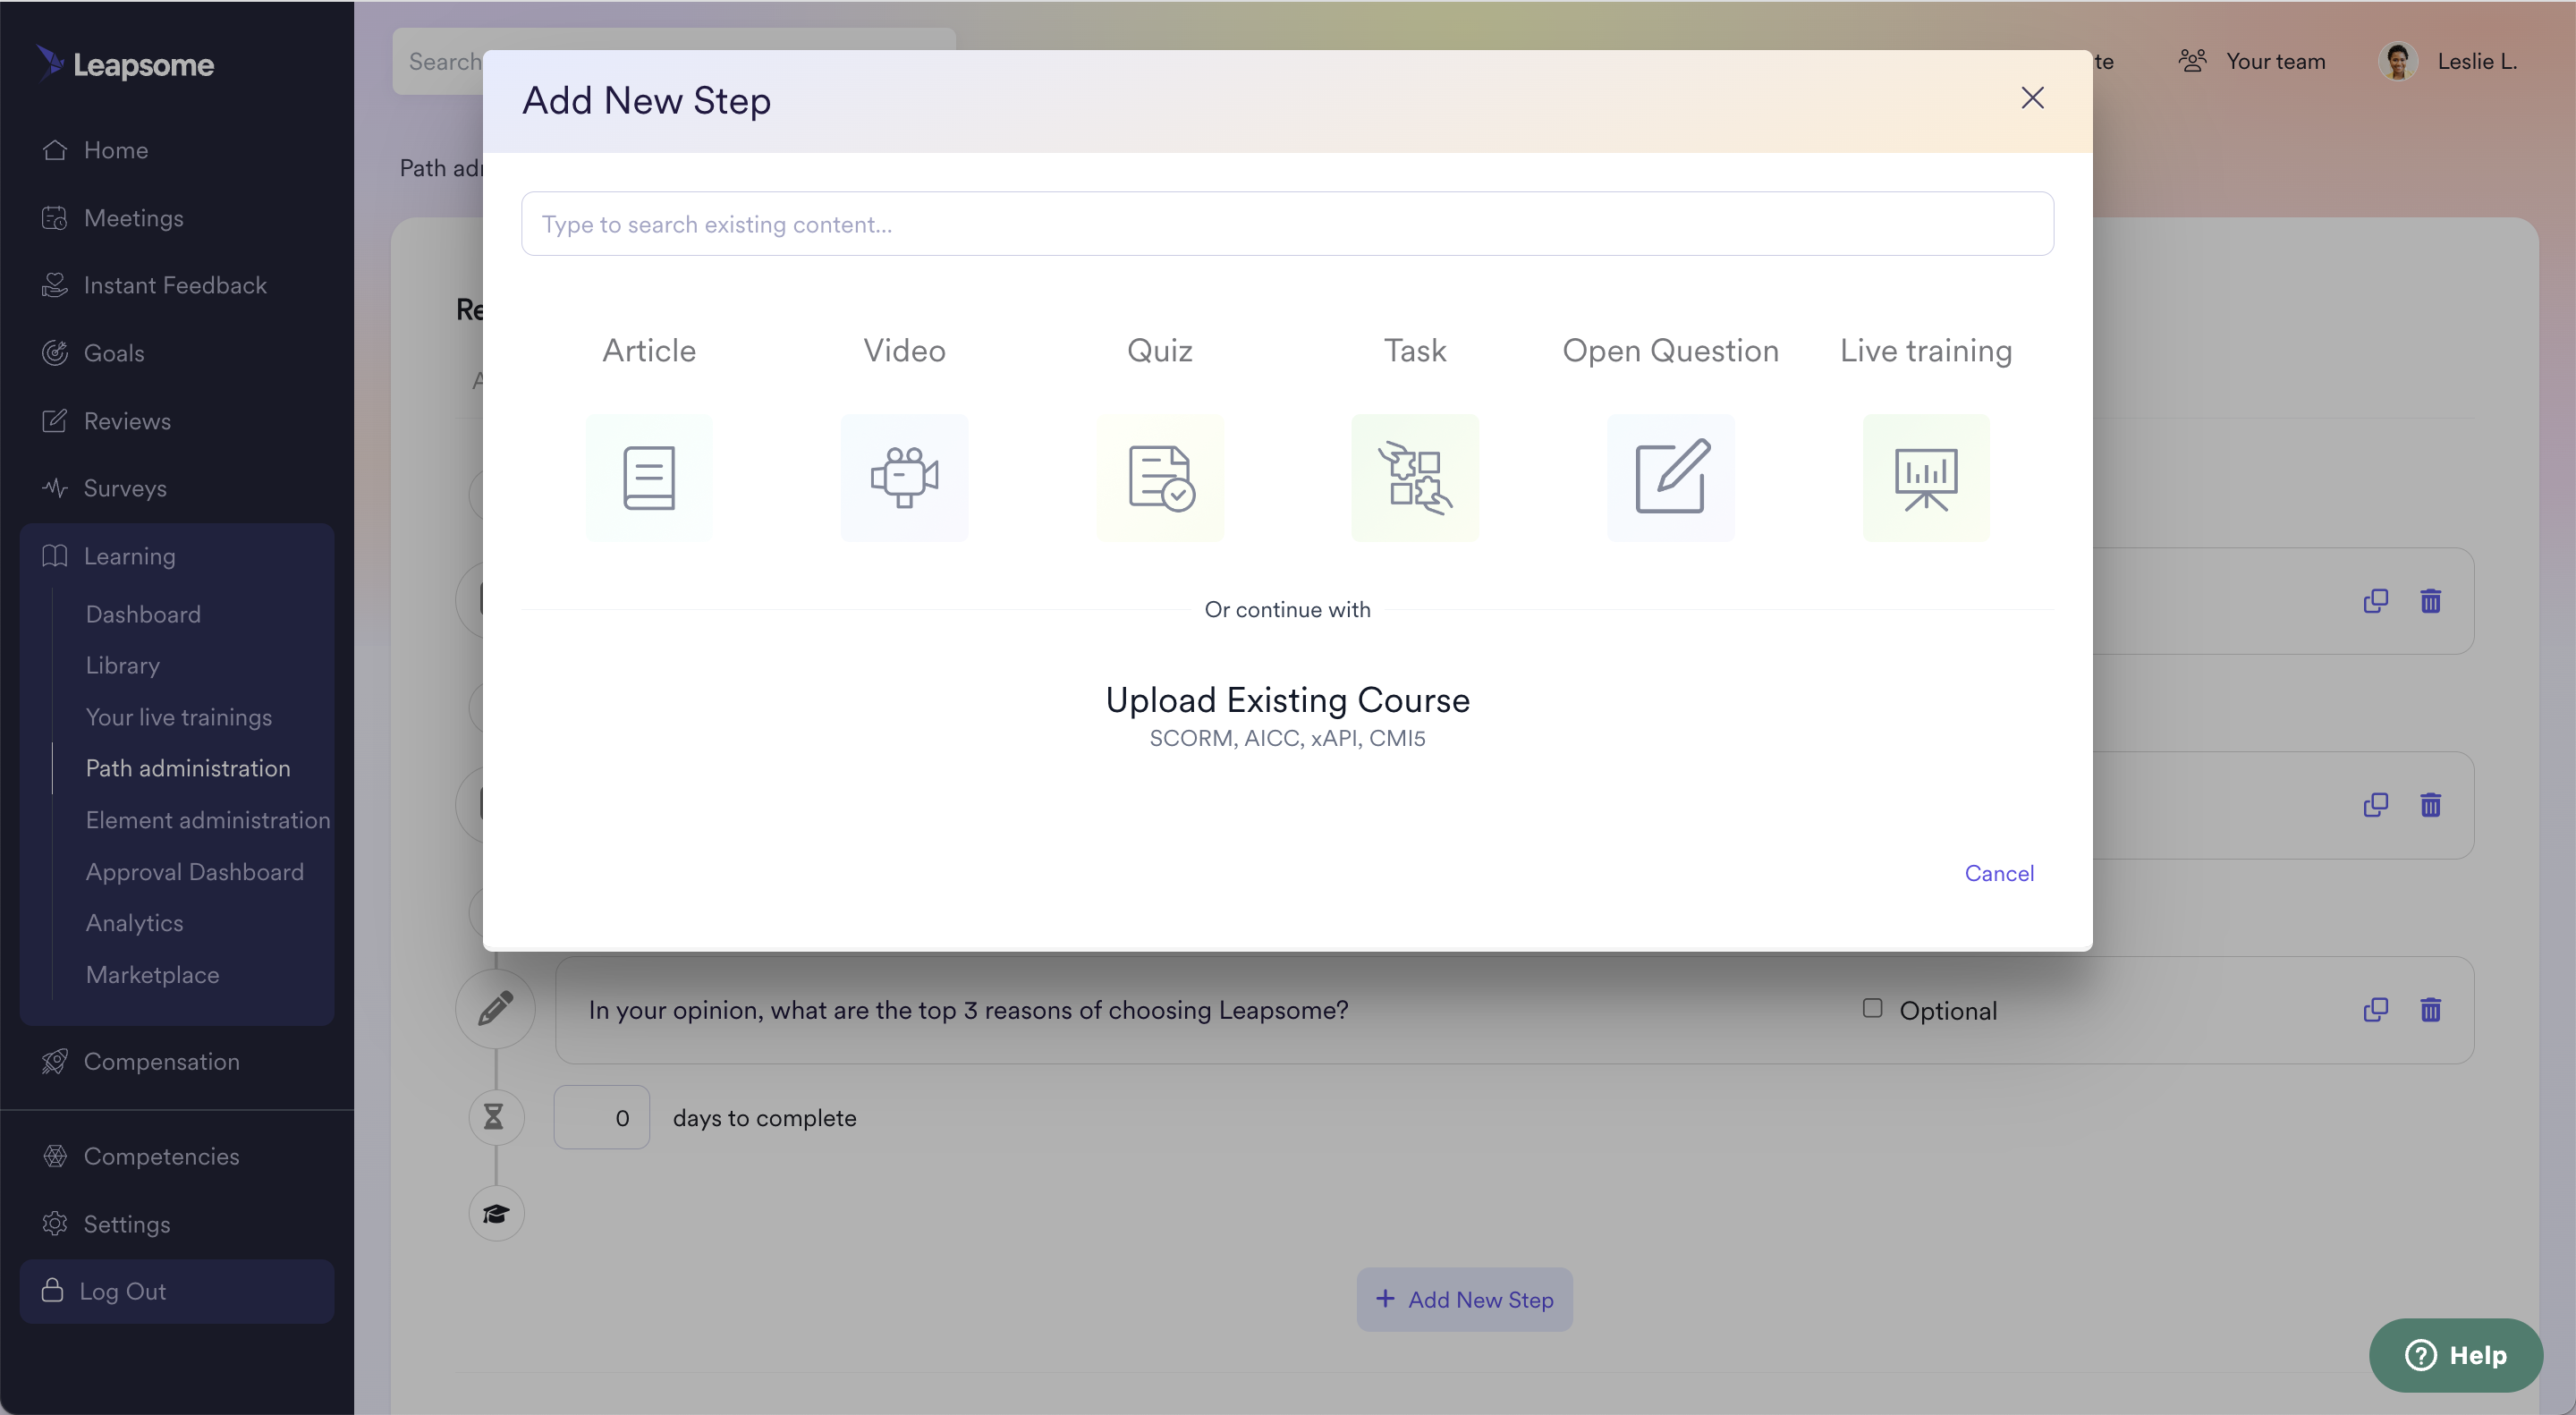Select Path administration submenu item

click(188, 769)
